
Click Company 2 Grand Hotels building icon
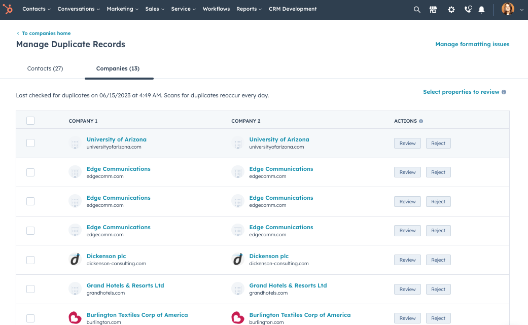pos(238,289)
